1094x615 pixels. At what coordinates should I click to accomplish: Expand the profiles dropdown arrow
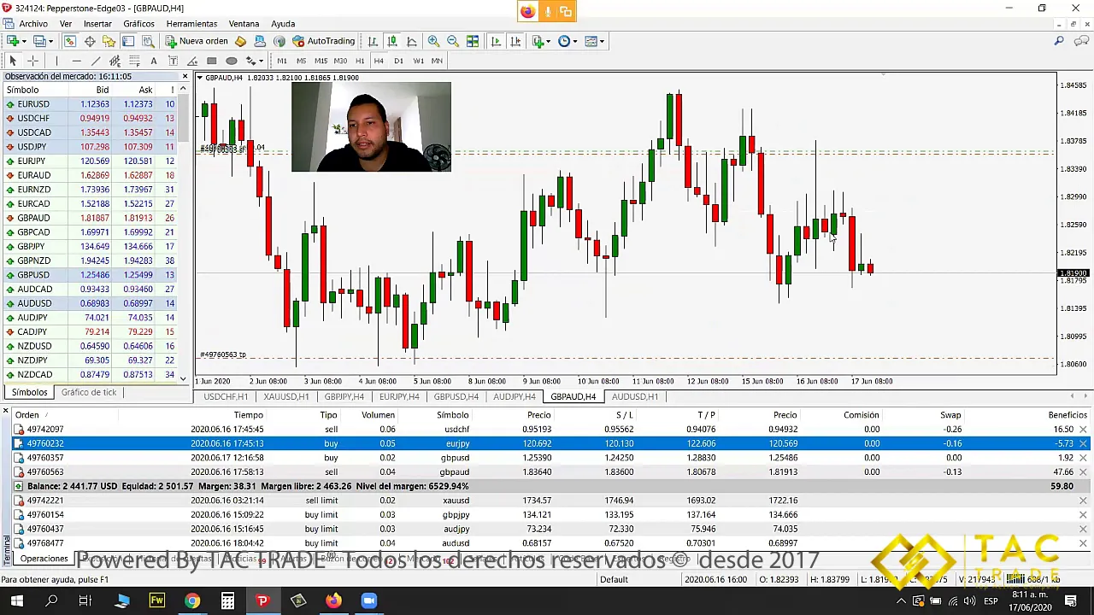(51, 41)
